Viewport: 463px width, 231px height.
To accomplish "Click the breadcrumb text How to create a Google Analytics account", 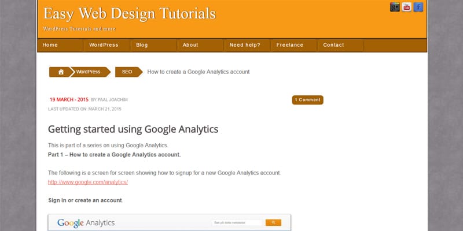I will coord(199,72).
